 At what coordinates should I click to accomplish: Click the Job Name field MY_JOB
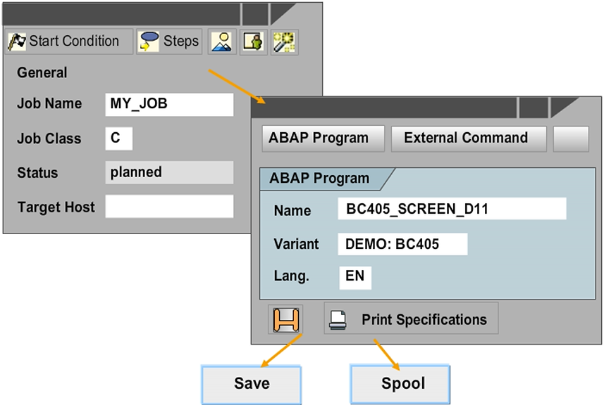pos(168,104)
